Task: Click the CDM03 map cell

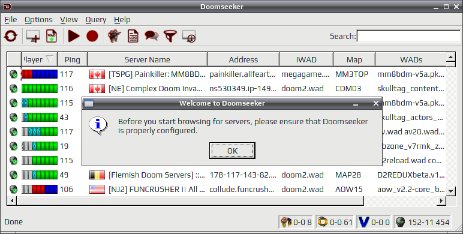Action: tap(348, 89)
